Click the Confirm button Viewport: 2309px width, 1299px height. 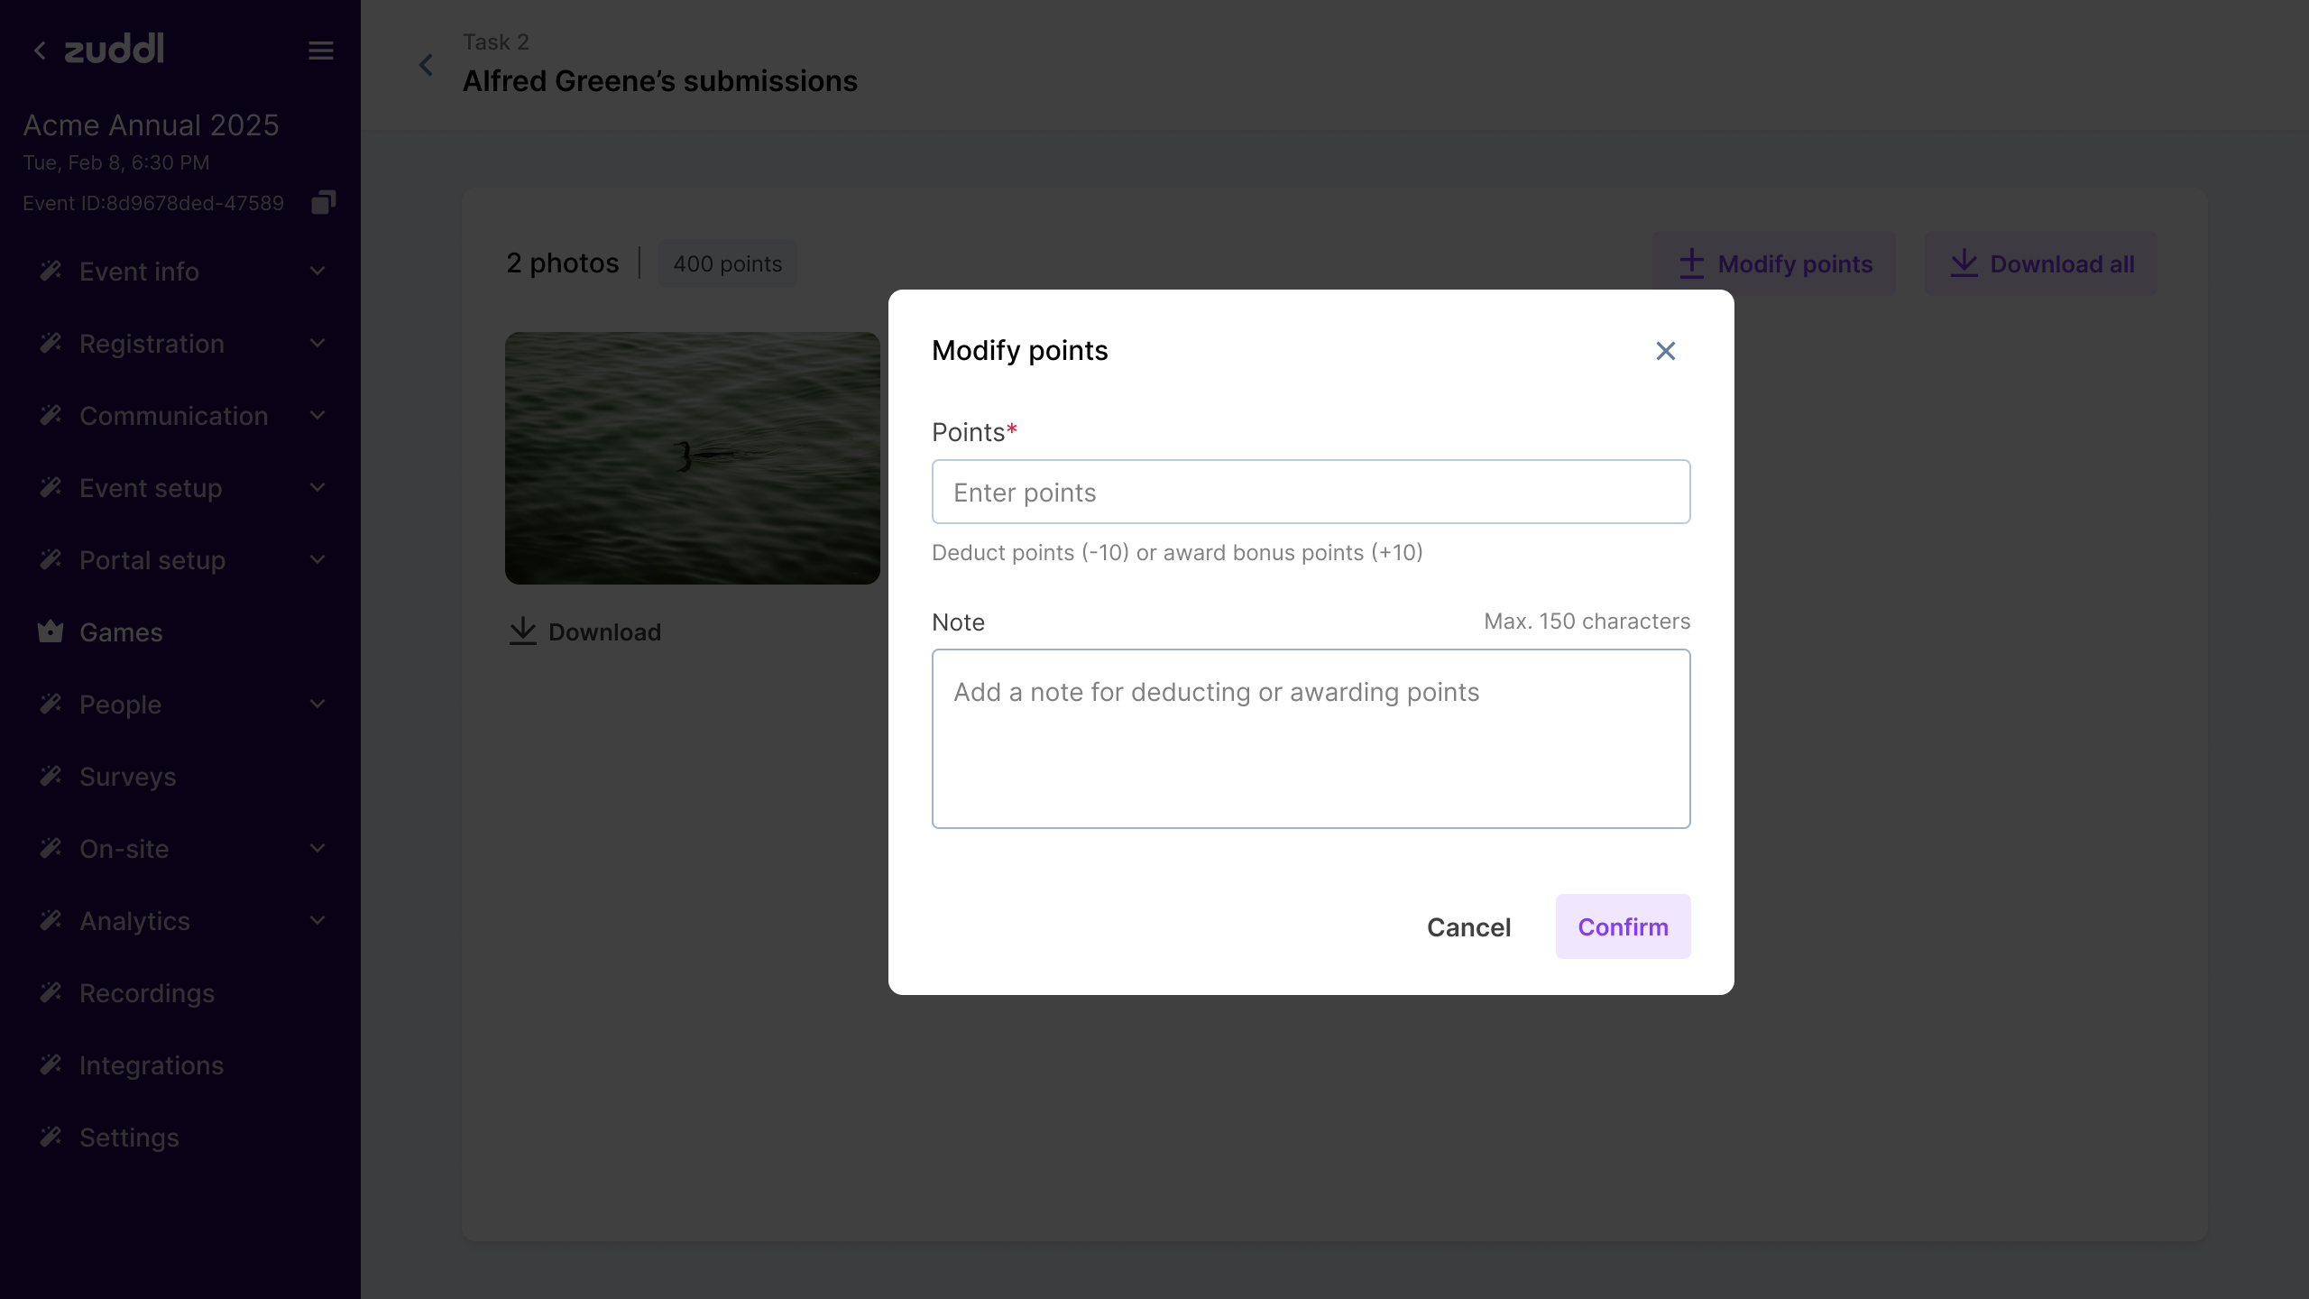(1623, 926)
